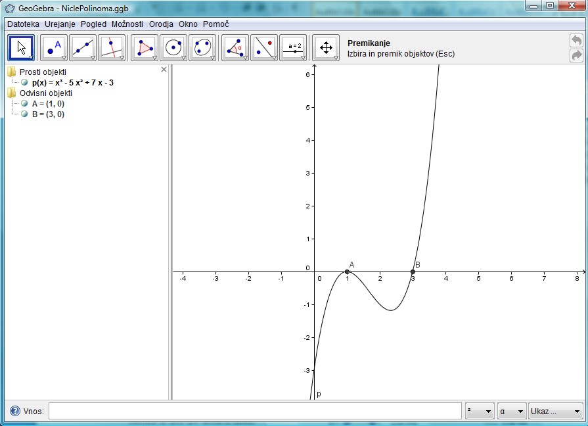
Task: Select the Perpendicular line tool
Action: pos(112,47)
